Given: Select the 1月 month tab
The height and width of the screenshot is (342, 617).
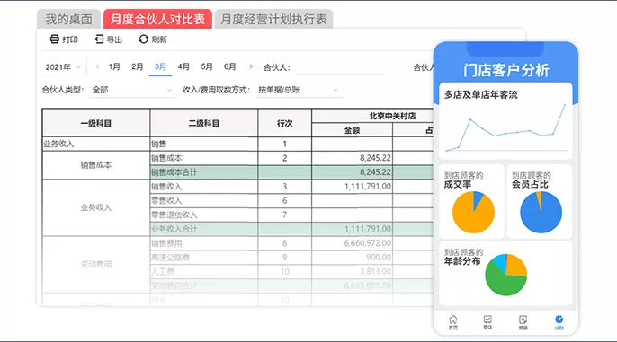Looking at the screenshot, I should point(114,66).
